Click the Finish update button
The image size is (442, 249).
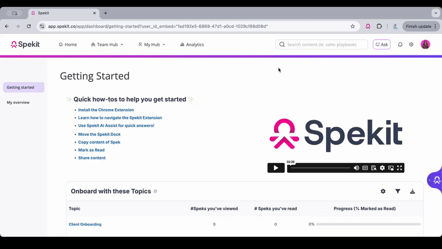pos(420,26)
